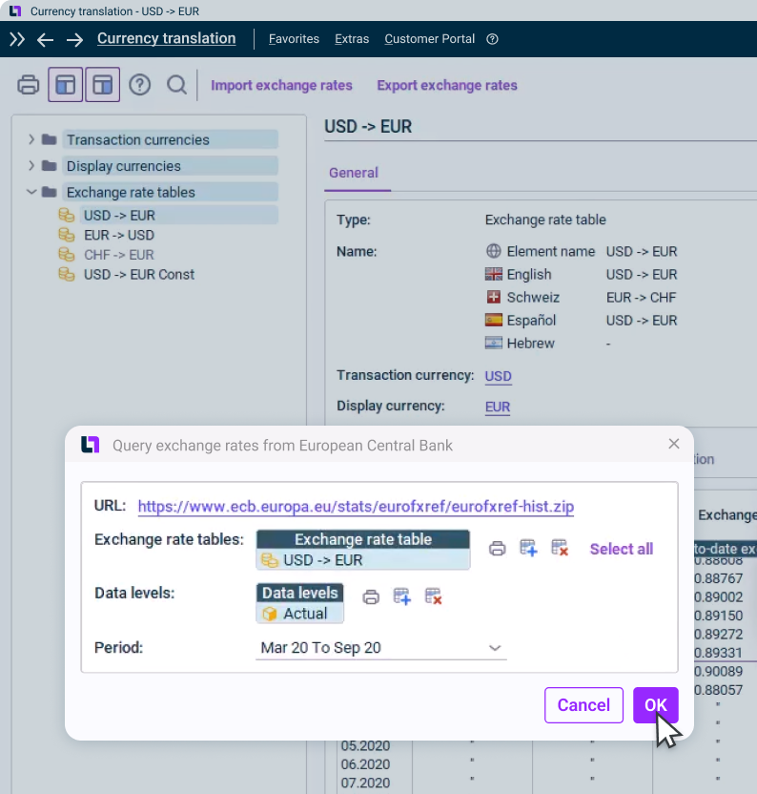Delete entry from Data levels list

pyautogui.click(x=434, y=597)
